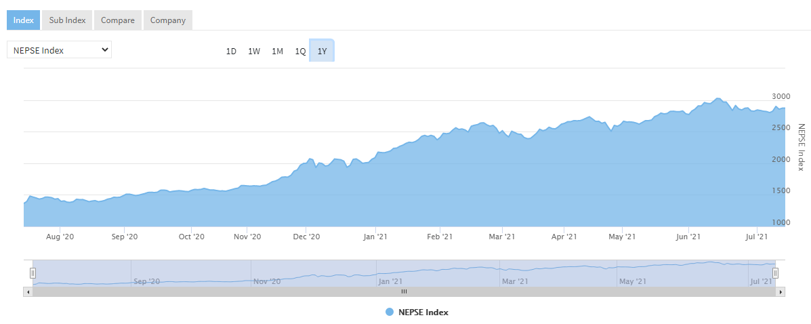Select the Compare tab
811x324 pixels.
tap(117, 20)
